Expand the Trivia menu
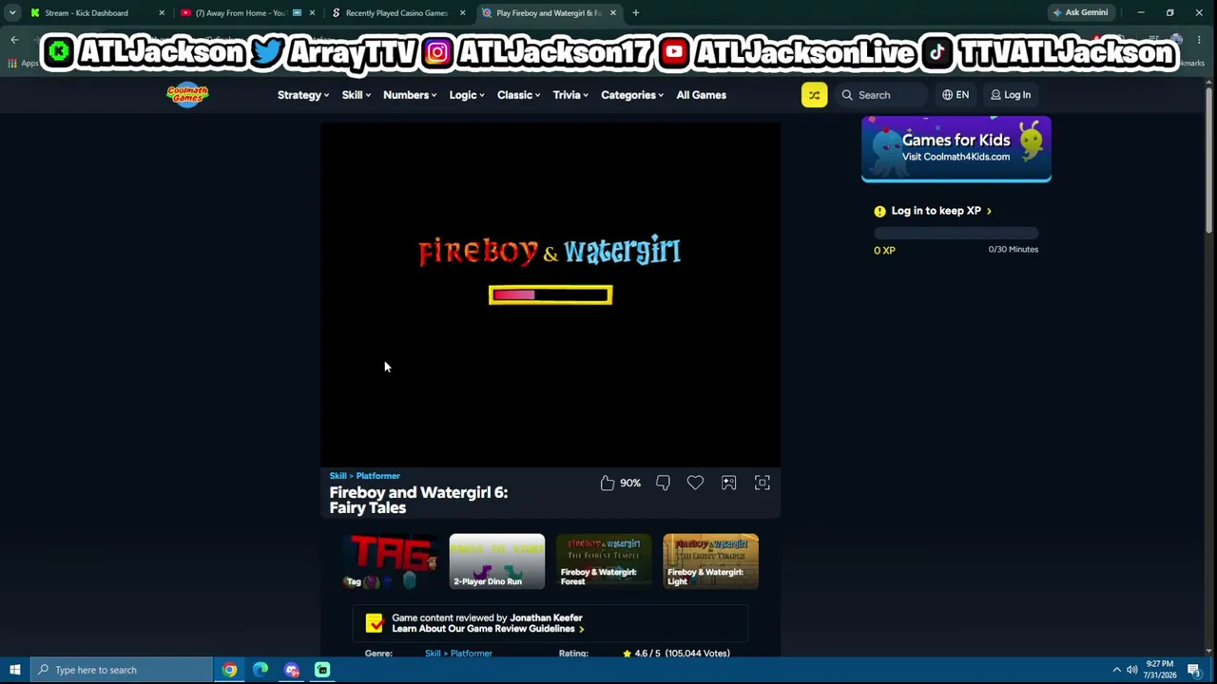The height and width of the screenshot is (684, 1217). 570,95
